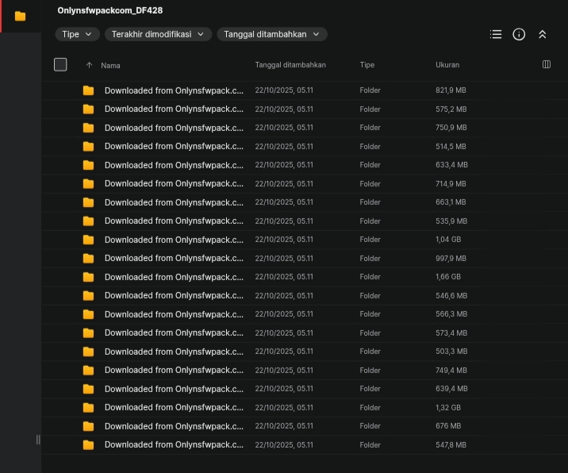This screenshot has height=473, width=568.
Task: Sort by the Ukuran column header
Action: tap(447, 65)
